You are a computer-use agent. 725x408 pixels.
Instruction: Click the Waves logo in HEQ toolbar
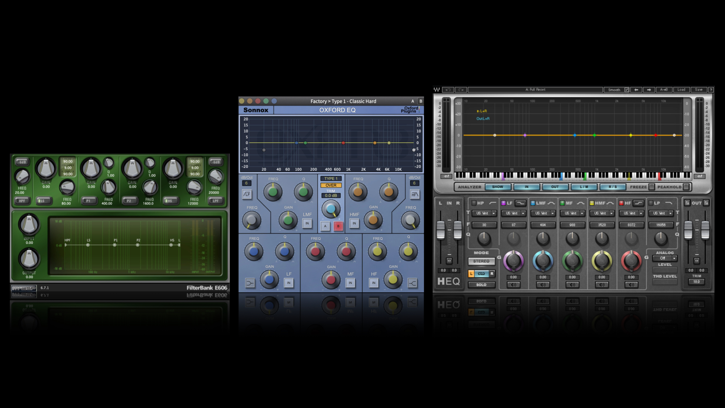click(x=437, y=90)
